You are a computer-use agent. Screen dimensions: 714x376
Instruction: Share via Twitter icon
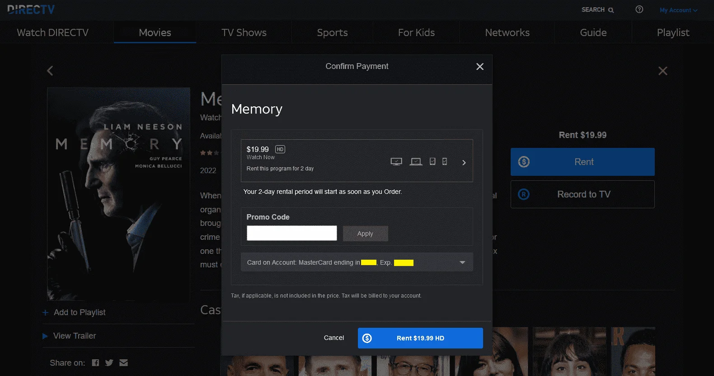[109, 362]
